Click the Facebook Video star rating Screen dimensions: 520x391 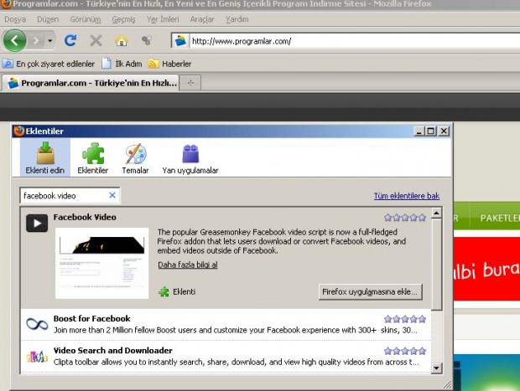pyautogui.click(x=405, y=218)
